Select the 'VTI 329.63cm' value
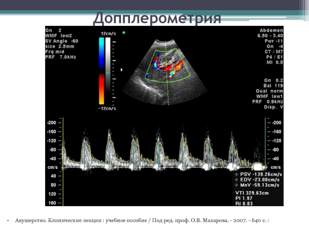Viewport: 309px width, 232px height. (252, 193)
